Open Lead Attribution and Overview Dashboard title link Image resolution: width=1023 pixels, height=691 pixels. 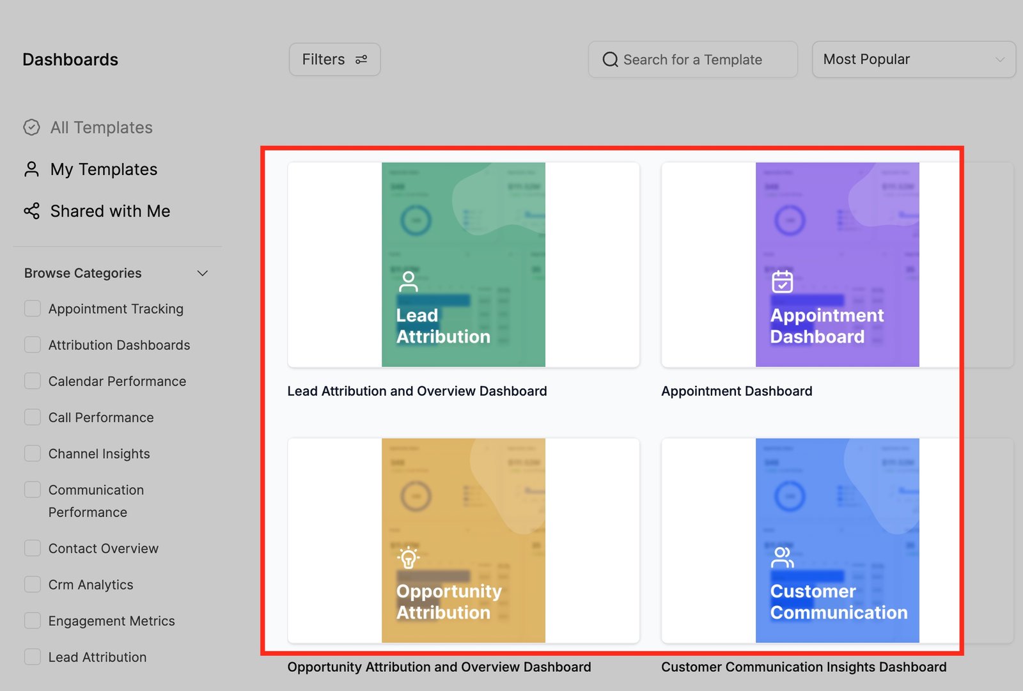417,391
